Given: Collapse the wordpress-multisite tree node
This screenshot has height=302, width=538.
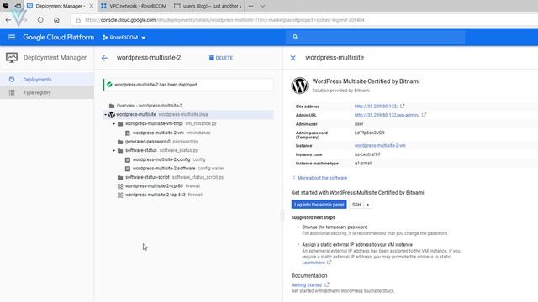Looking at the screenshot, I should 105,115.
